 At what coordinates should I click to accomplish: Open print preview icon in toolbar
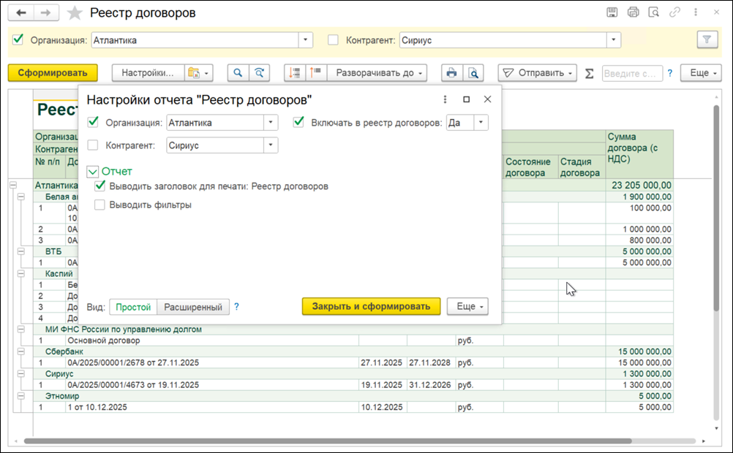pyautogui.click(x=473, y=73)
